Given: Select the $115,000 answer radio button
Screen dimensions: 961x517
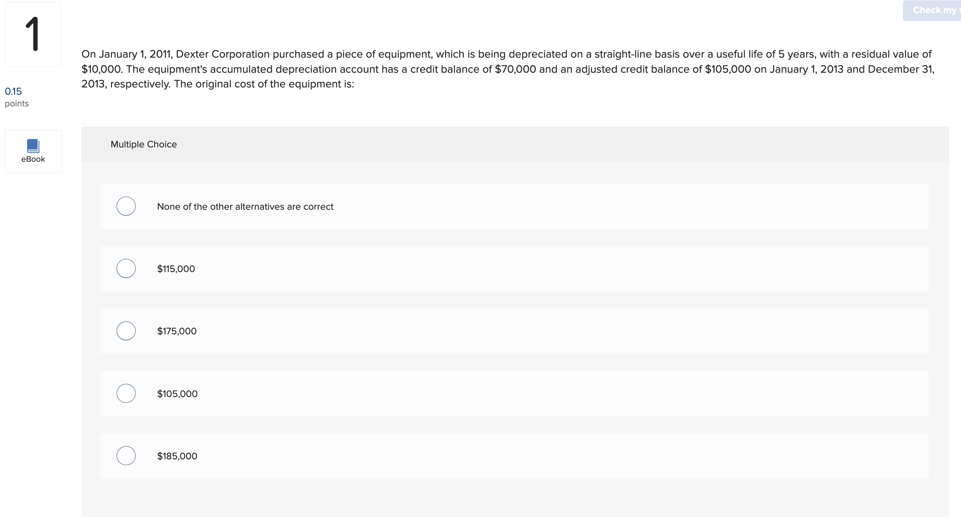Looking at the screenshot, I should [x=126, y=268].
